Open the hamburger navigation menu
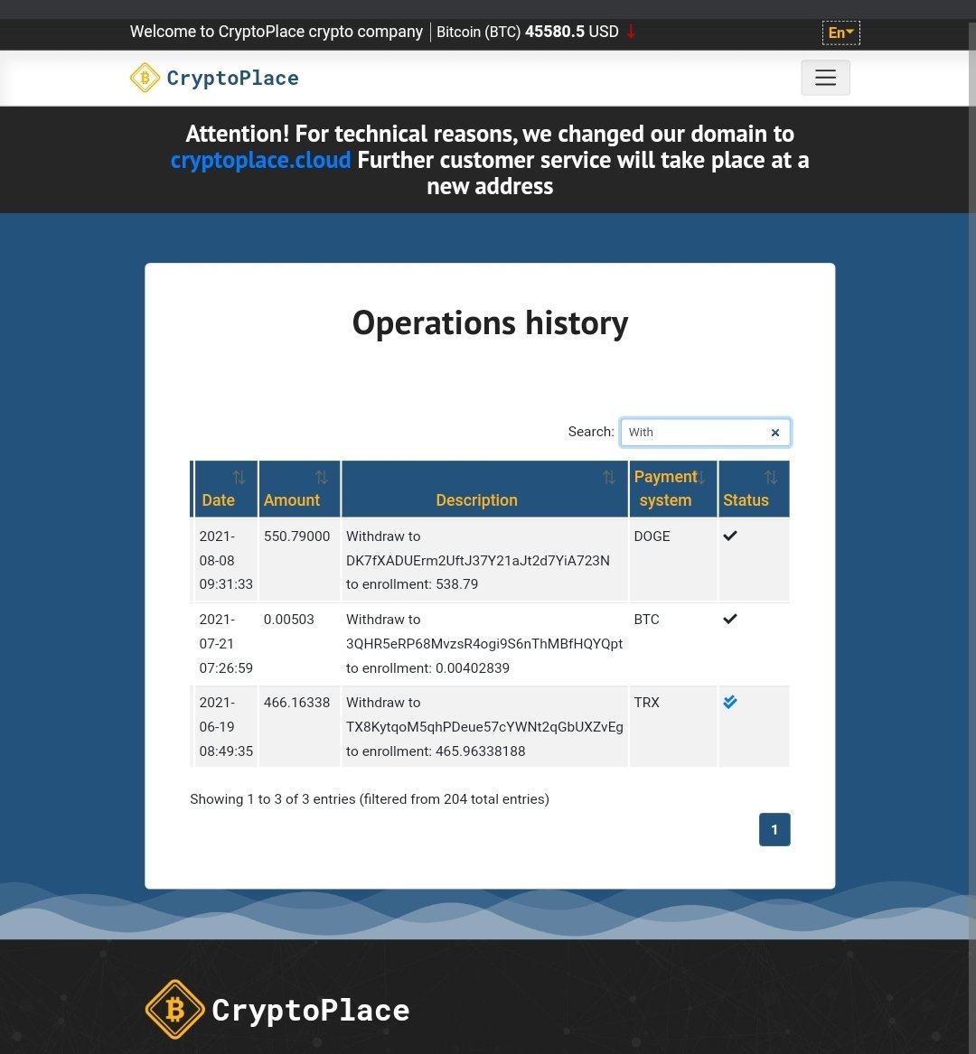Screen dimensions: 976x1054 pyautogui.click(x=825, y=78)
